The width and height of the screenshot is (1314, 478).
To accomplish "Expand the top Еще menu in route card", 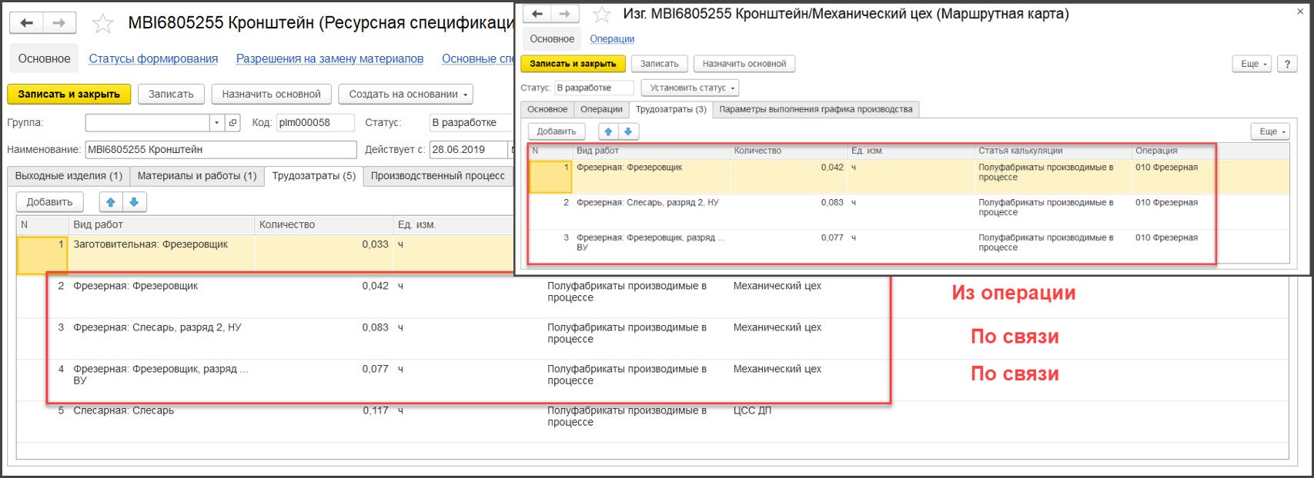I will (x=1254, y=64).
